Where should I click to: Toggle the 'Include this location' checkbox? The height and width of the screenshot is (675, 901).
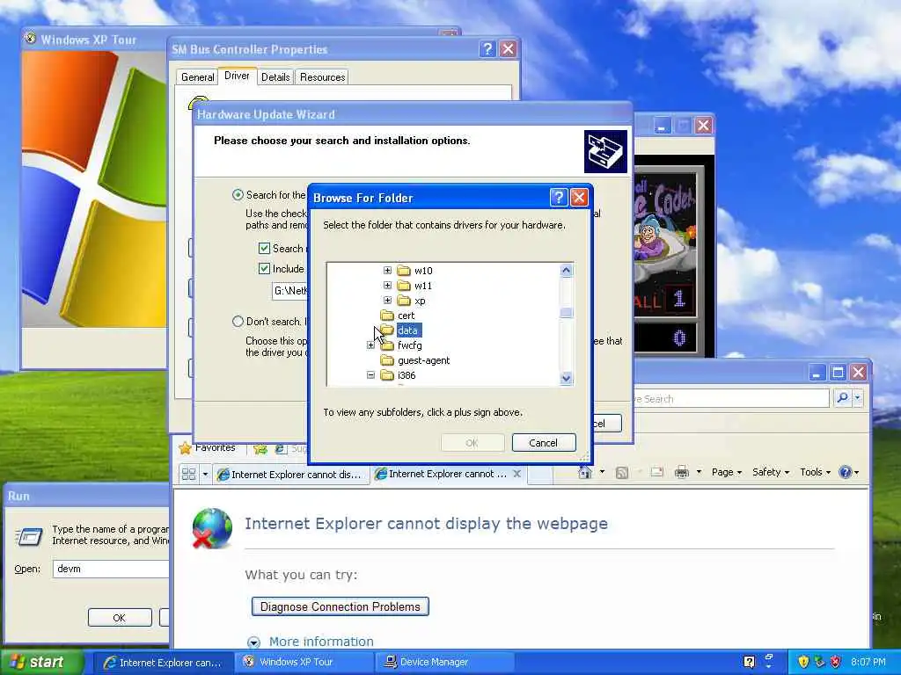264,269
